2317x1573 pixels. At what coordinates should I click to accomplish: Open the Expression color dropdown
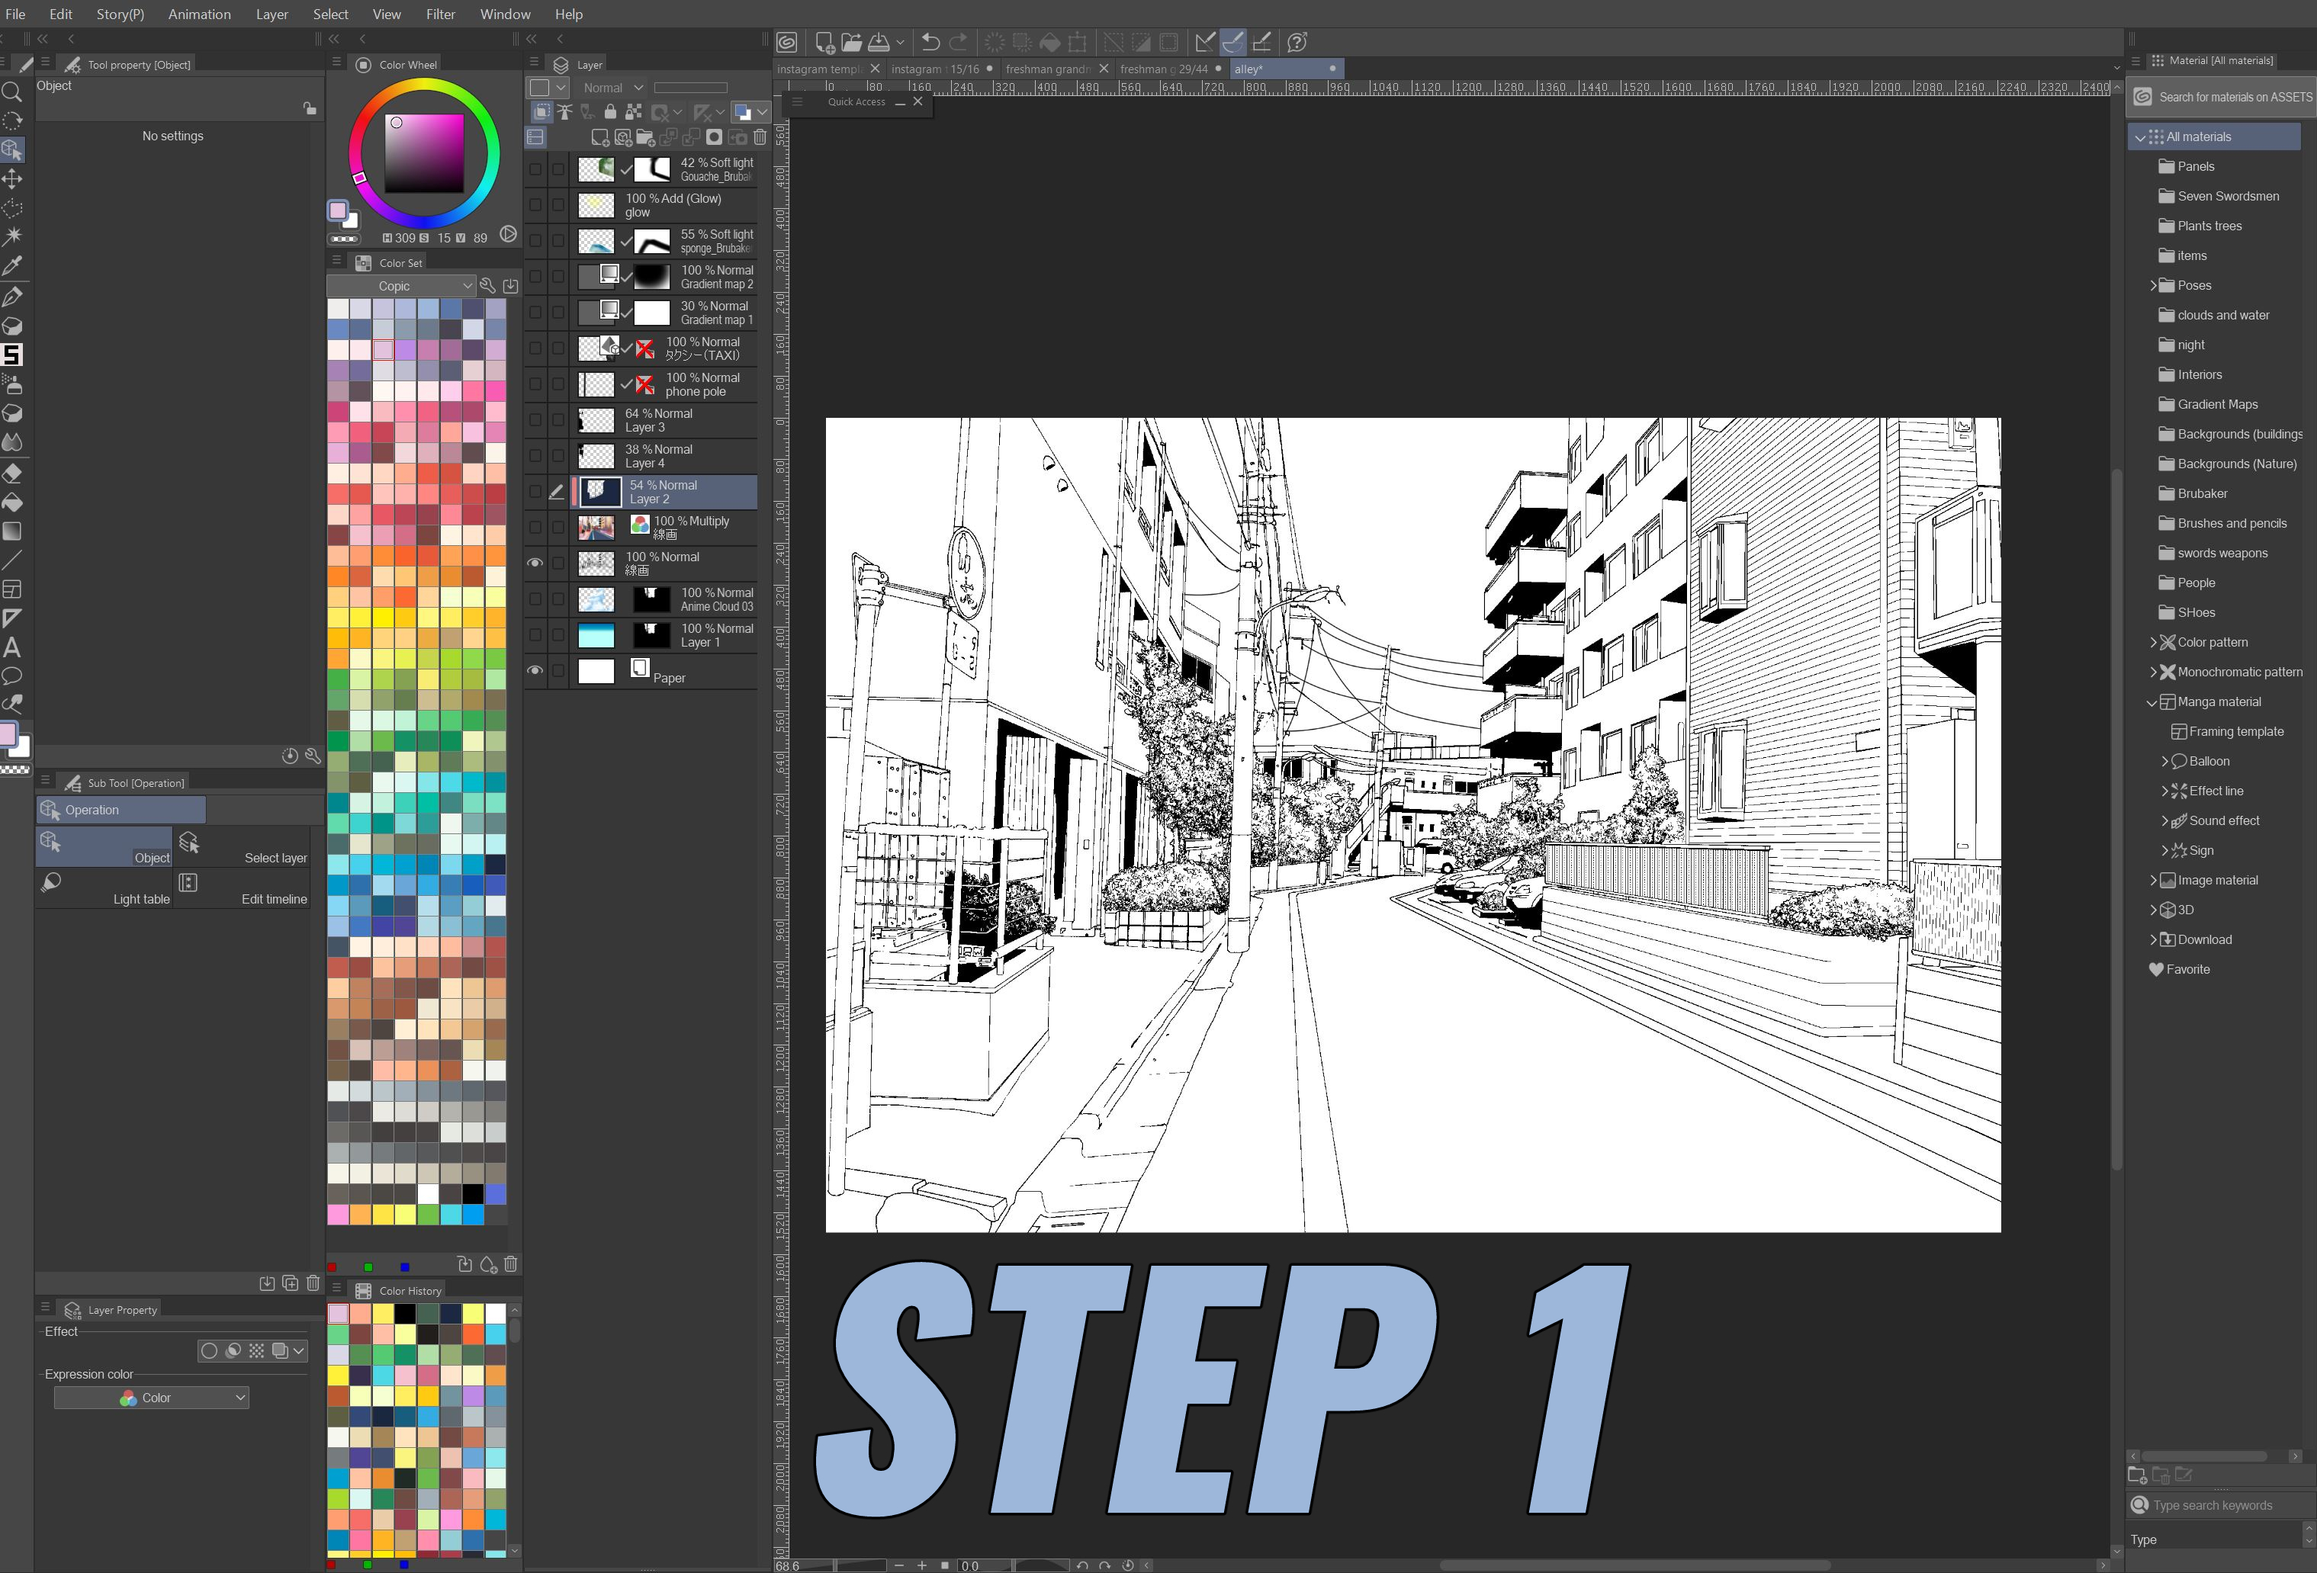pyautogui.click(x=152, y=1398)
